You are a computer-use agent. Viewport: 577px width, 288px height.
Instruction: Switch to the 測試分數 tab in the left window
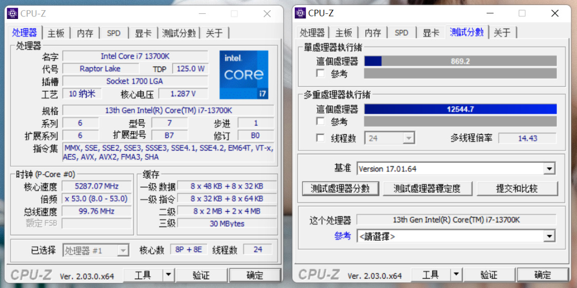pos(179,33)
